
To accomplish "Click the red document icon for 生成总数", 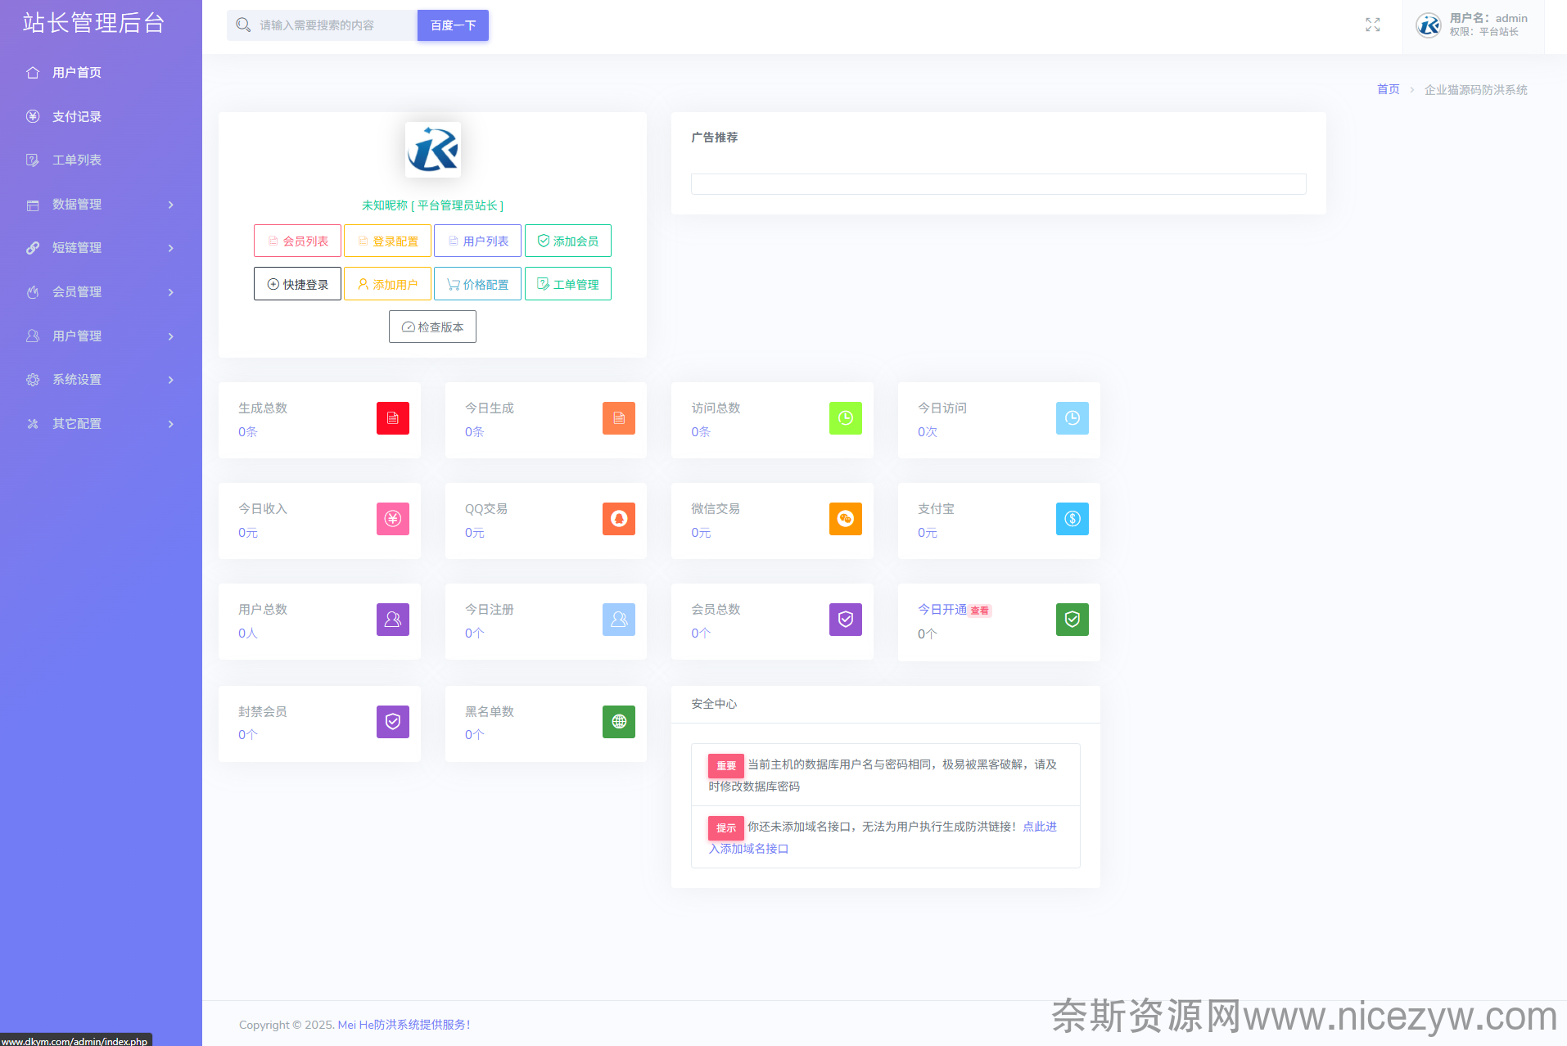I will (x=392, y=418).
